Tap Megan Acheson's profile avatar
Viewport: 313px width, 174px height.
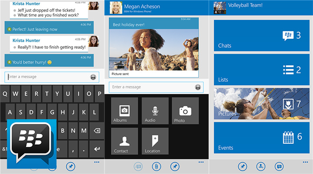(x=115, y=8)
